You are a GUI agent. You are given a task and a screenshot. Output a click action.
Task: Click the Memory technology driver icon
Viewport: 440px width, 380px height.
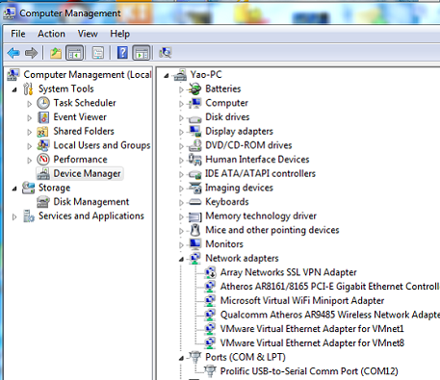point(194,216)
